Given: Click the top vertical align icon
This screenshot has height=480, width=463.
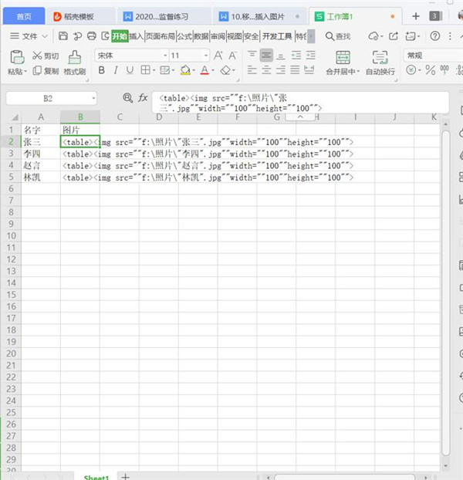Looking at the screenshot, I should 252,55.
